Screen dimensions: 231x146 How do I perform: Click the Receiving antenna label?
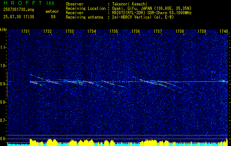pyautogui.click(x=84, y=17)
